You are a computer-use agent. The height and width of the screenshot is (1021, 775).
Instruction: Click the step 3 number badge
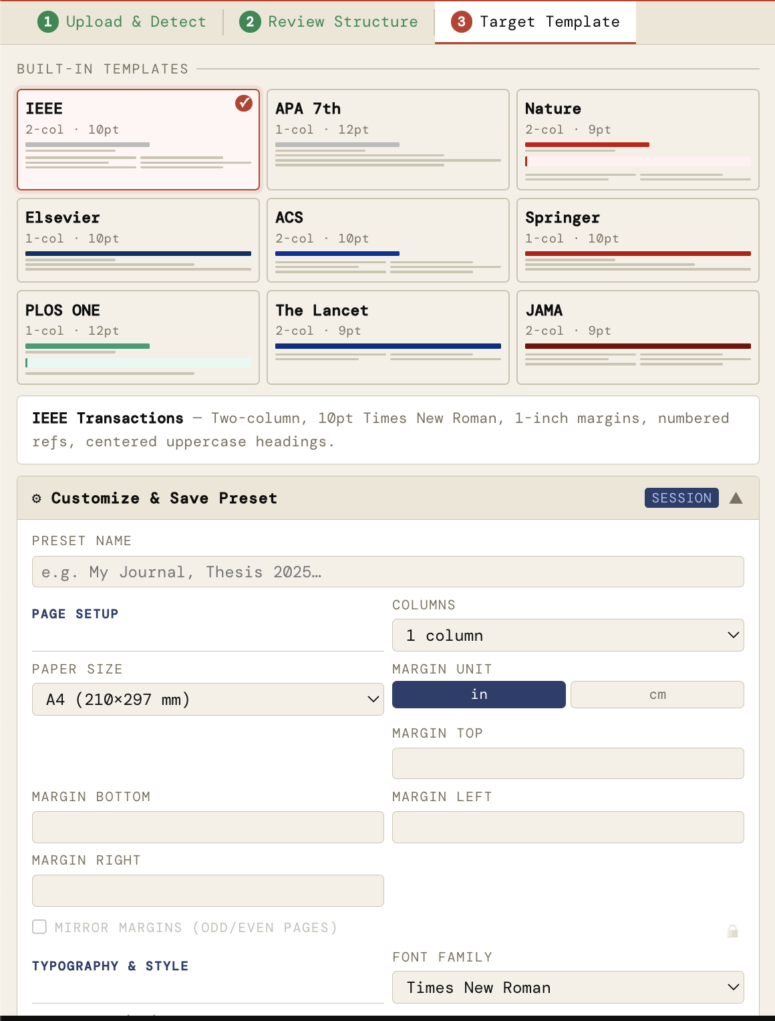pos(461,21)
